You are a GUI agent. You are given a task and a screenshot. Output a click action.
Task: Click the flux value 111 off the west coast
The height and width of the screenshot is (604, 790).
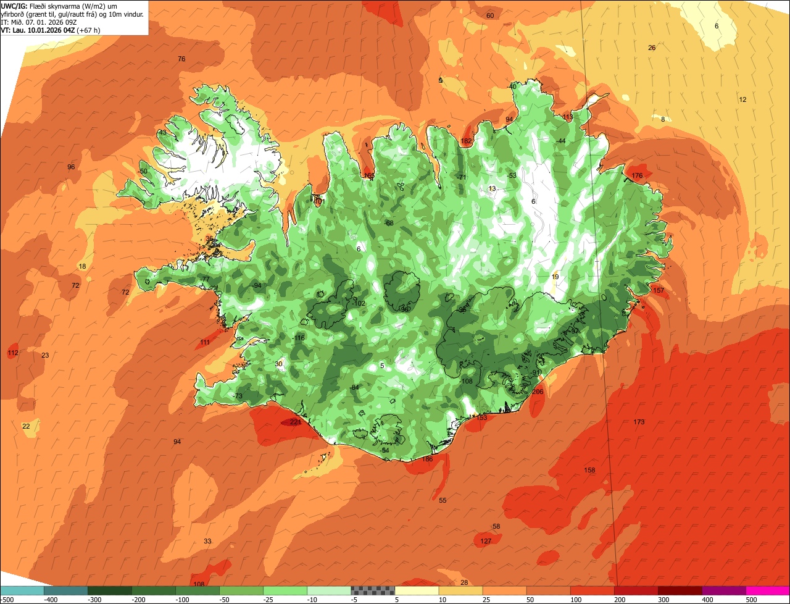(205, 342)
